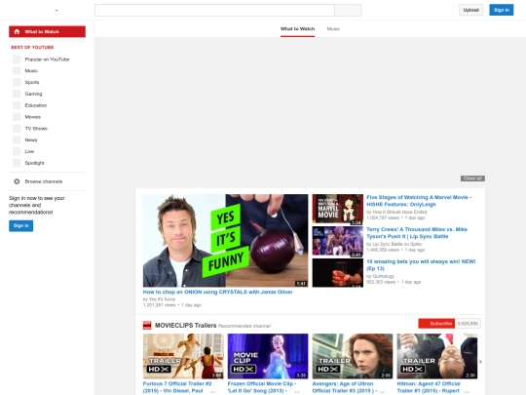Open TV Shows category
This screenshot has width=526, height=395.
36,129
